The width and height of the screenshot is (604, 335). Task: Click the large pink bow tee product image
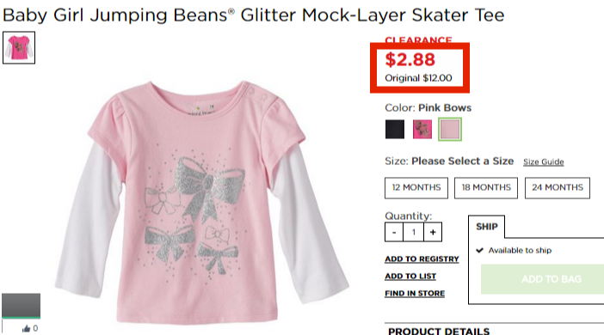[202, 202]
